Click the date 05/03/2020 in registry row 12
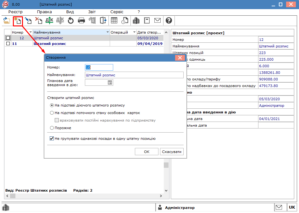The image size is (299, 213). (148, 38)
